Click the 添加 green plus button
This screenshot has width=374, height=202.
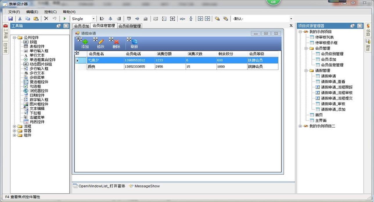tap(85, 44)
